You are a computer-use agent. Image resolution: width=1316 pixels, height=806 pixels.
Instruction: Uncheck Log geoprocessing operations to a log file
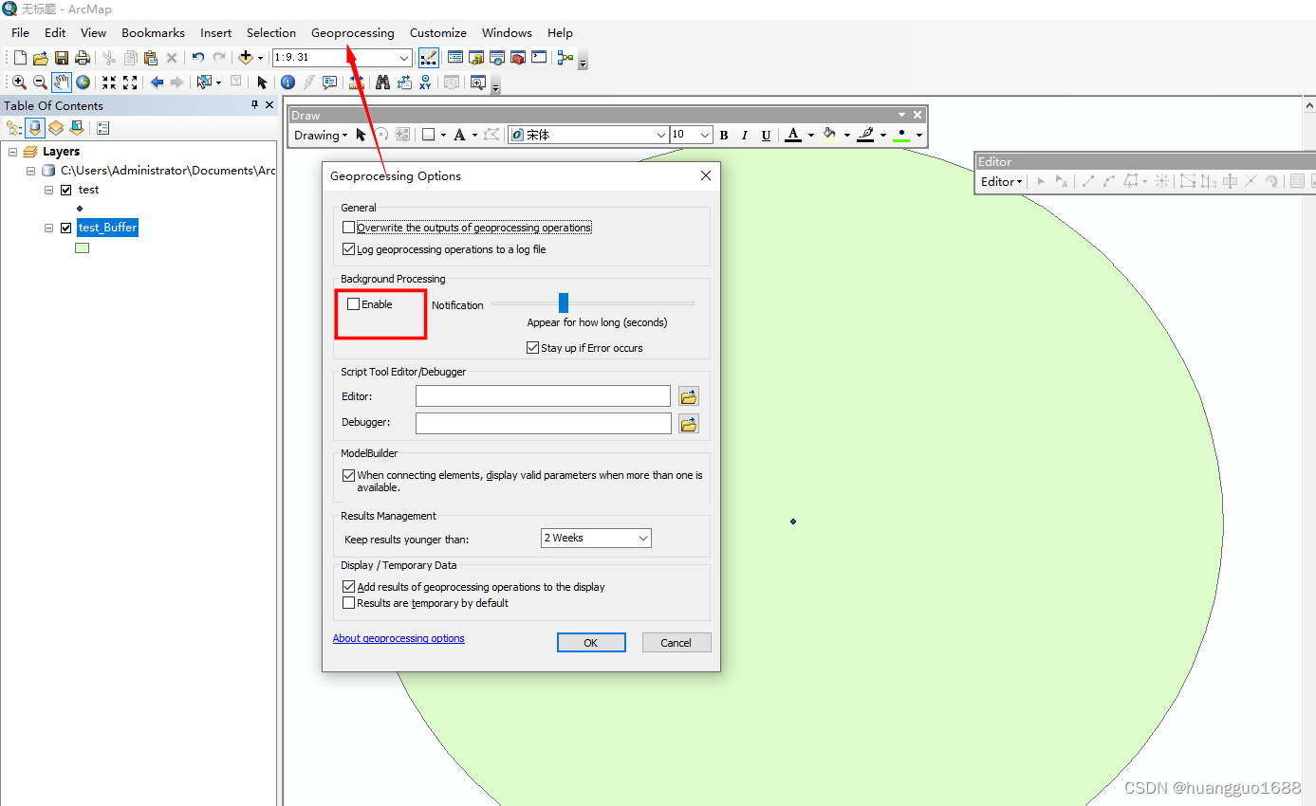[349, 248]
